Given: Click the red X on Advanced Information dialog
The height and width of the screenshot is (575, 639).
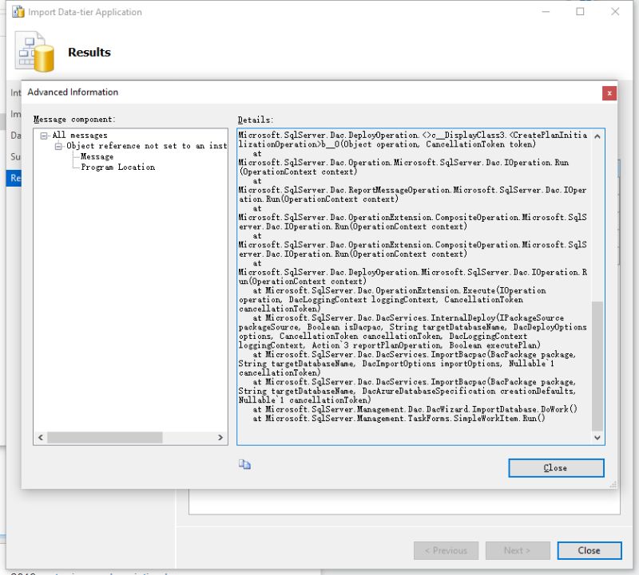Looking at the screenshot, I should (x=609, y=93).
